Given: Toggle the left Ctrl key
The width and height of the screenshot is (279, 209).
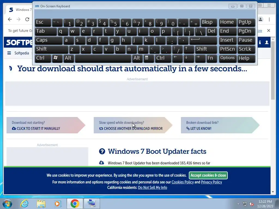Looking at the screenshot, I should [x=43, y=59].
